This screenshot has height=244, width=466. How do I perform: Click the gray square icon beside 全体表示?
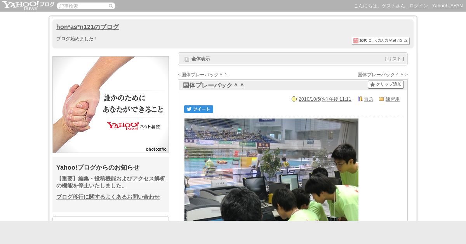187,59
